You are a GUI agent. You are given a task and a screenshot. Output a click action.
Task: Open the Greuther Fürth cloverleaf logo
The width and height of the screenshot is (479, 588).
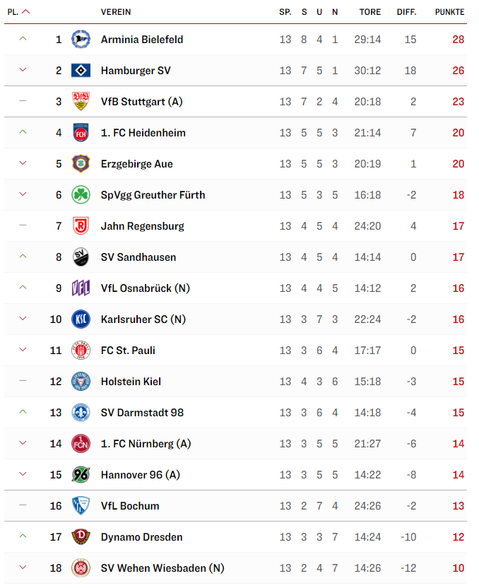81,195
